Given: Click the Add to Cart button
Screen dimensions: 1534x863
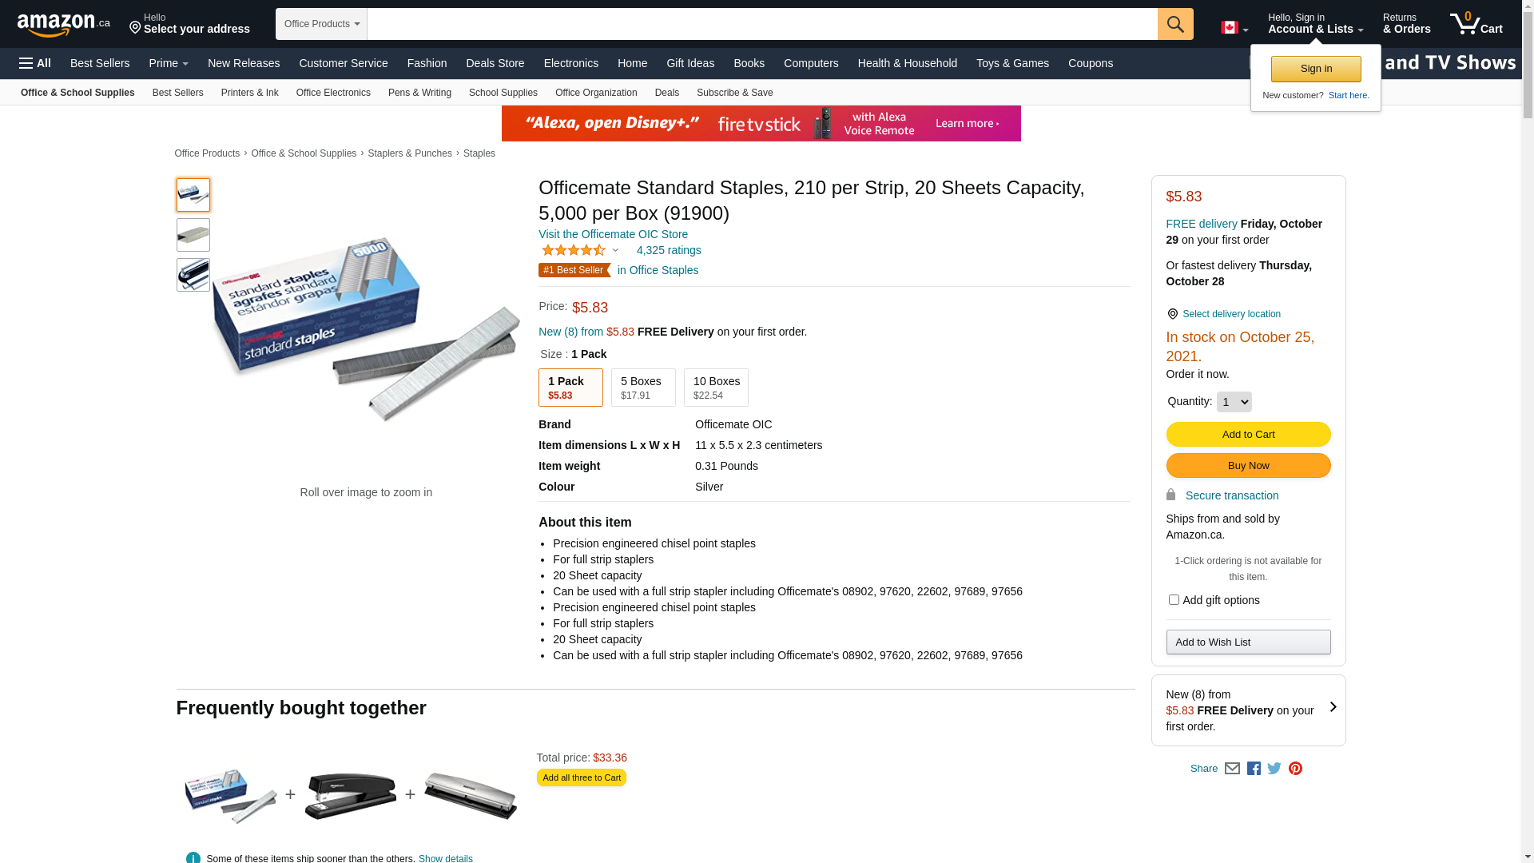Looking at the screenshot, I should (x=1248, y=435).
